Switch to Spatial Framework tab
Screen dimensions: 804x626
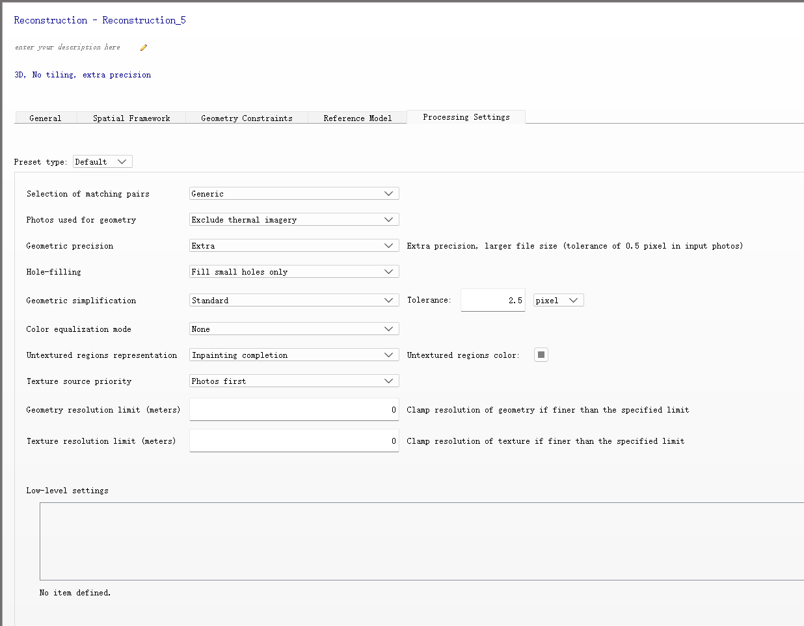point(131,118)
